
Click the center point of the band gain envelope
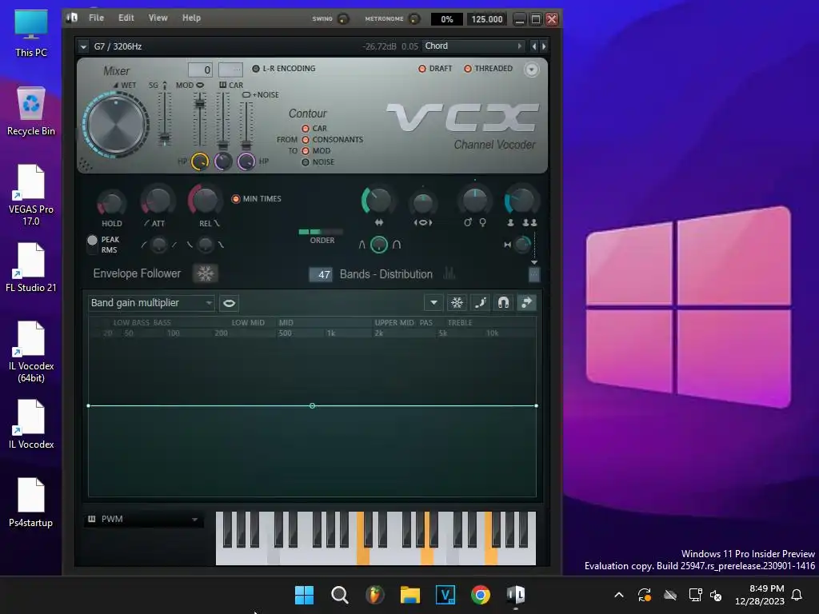313,405
